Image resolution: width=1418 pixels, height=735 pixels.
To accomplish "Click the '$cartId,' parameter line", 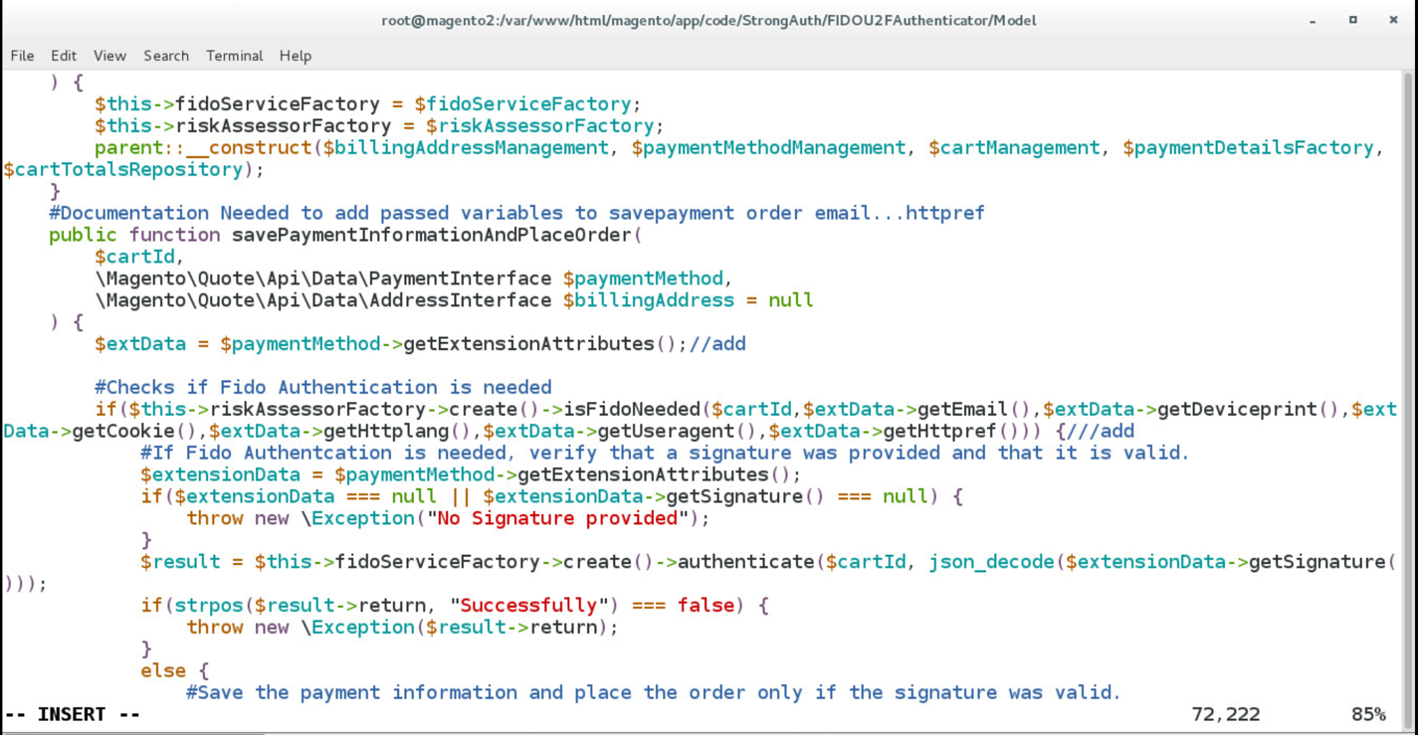I will pos(139,257).
